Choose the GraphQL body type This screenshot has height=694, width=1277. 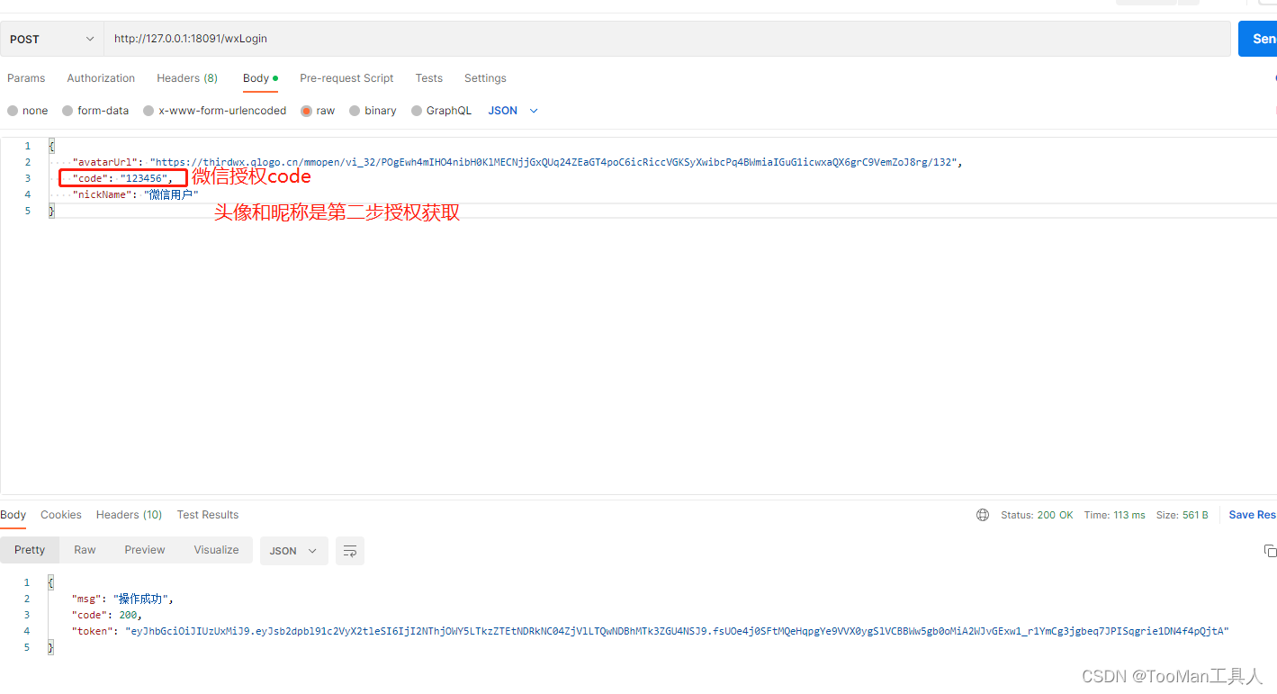click(416, 110)
